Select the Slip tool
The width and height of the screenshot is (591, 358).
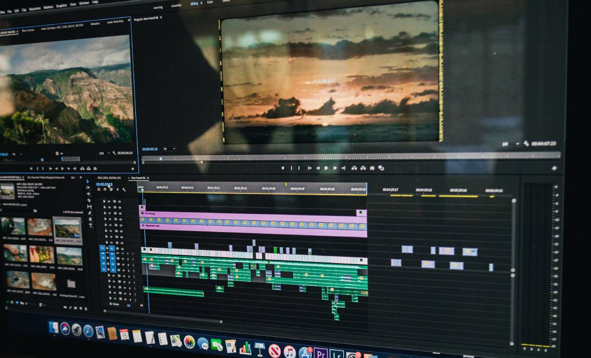(x=89, y=206)
